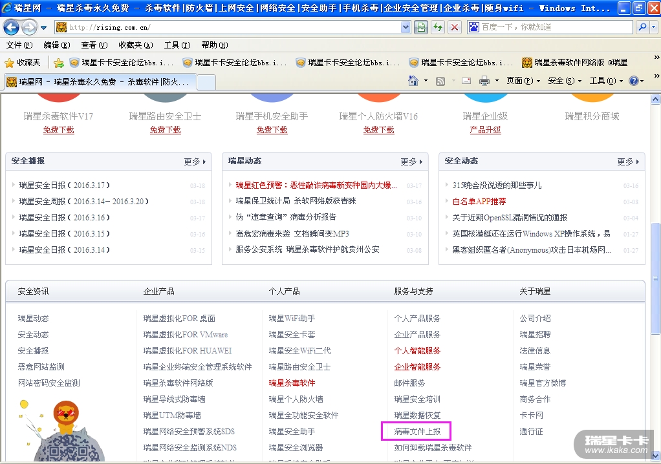Screen dimensions: 661x464
Task: Open the 收藏夹 favorites star button
Action: [23, 63]
